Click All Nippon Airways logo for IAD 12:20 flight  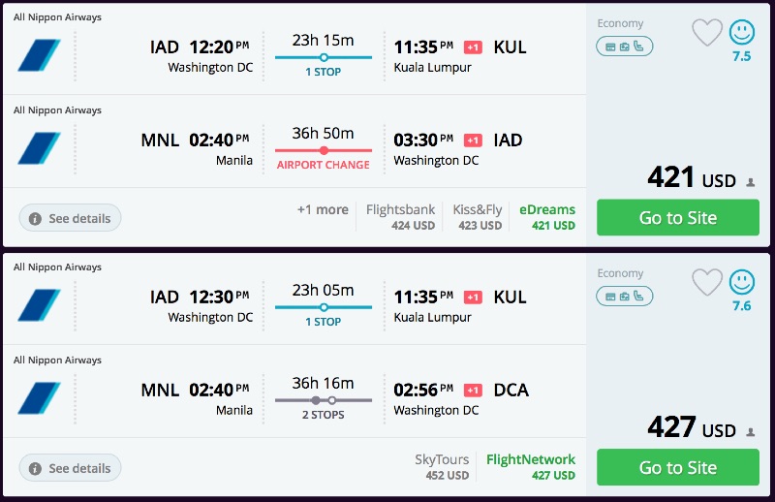[39, 55]
